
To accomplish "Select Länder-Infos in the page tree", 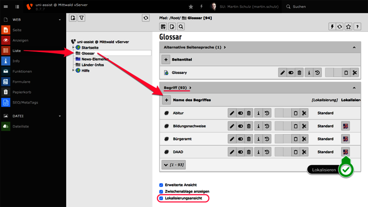I will (x=92, y=65).
